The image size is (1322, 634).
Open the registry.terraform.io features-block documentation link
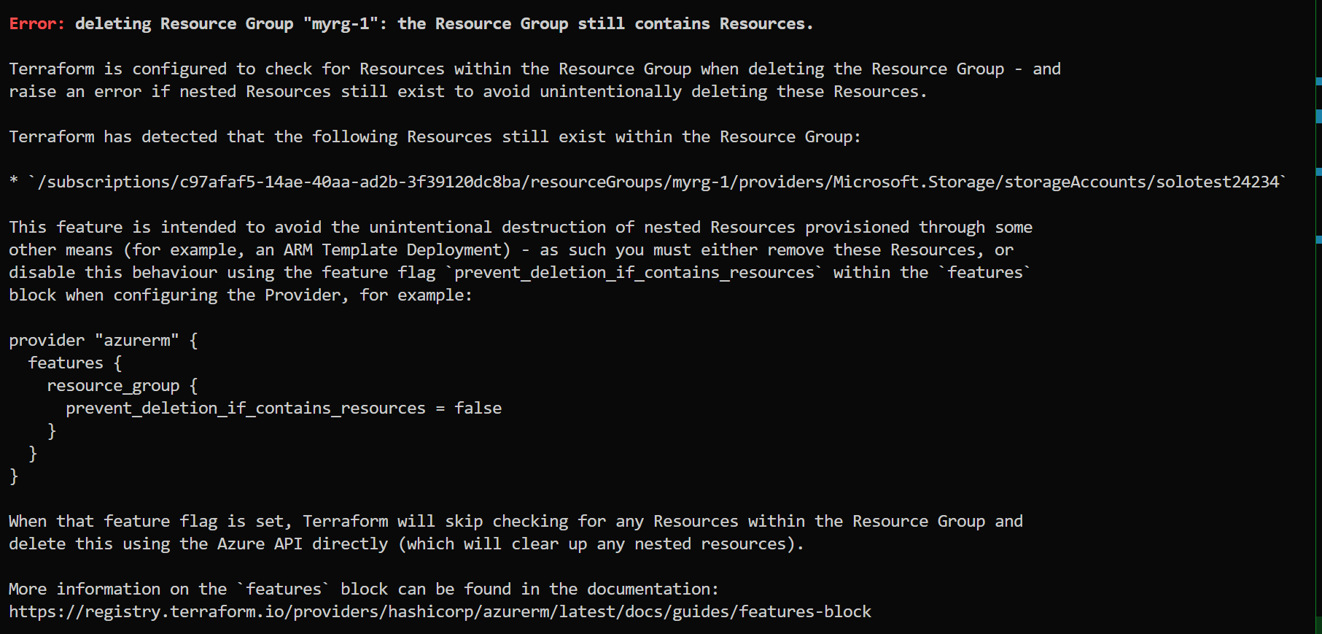[440, 611]
